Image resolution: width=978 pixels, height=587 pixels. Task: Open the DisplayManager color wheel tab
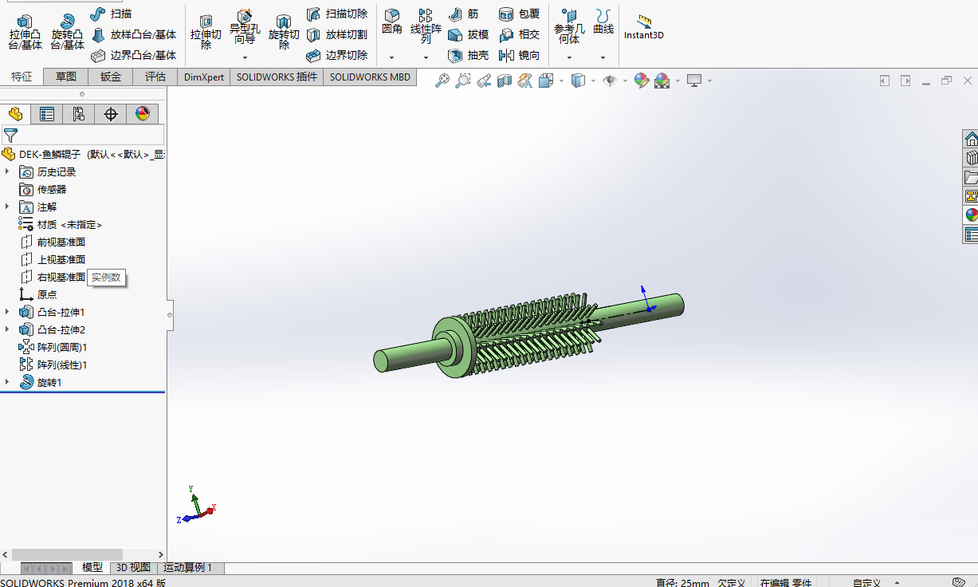coord(143,114)
